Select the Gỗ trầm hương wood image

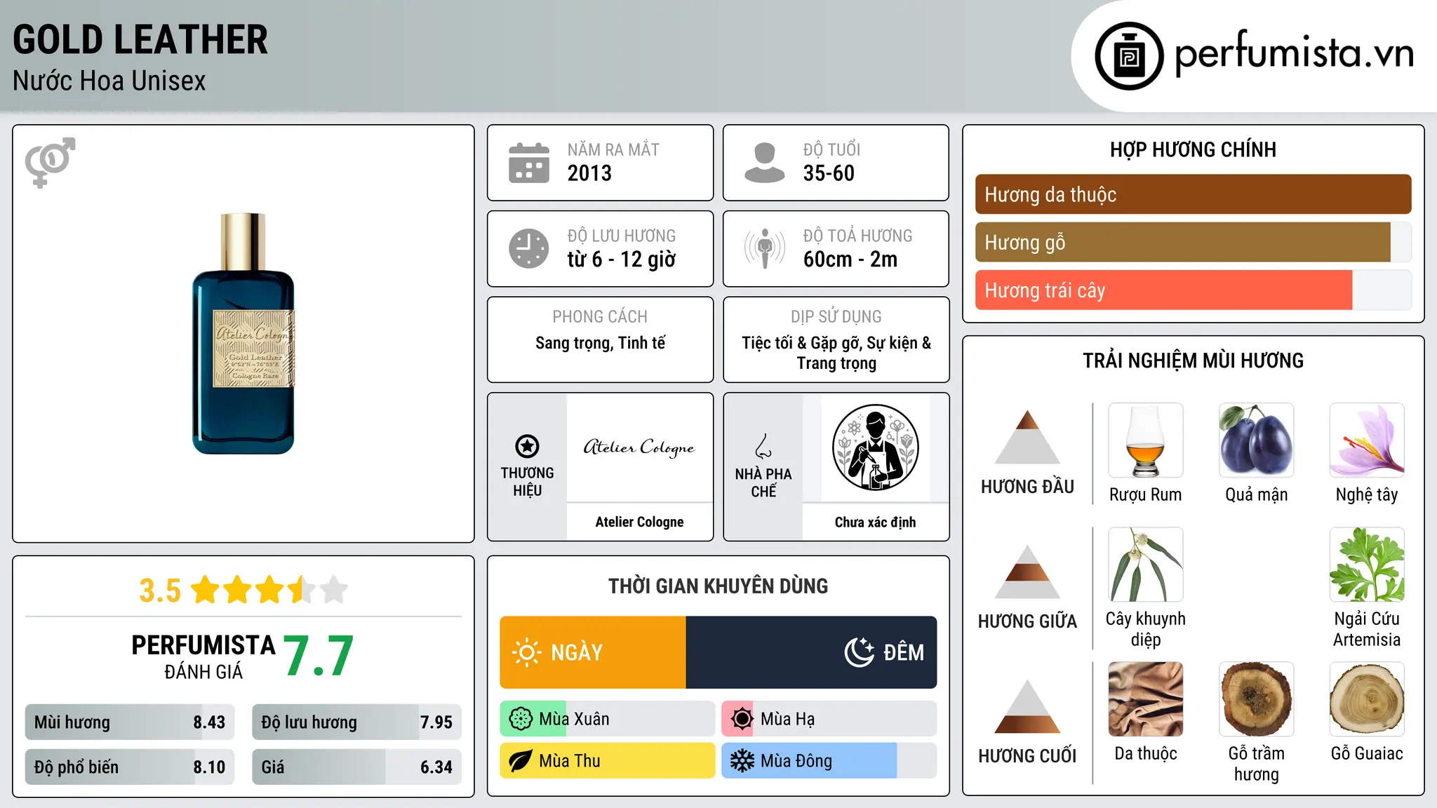(x=1256, y=699)
